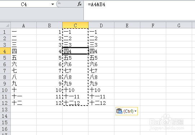
Task: Select column G header
Action: 179,25
